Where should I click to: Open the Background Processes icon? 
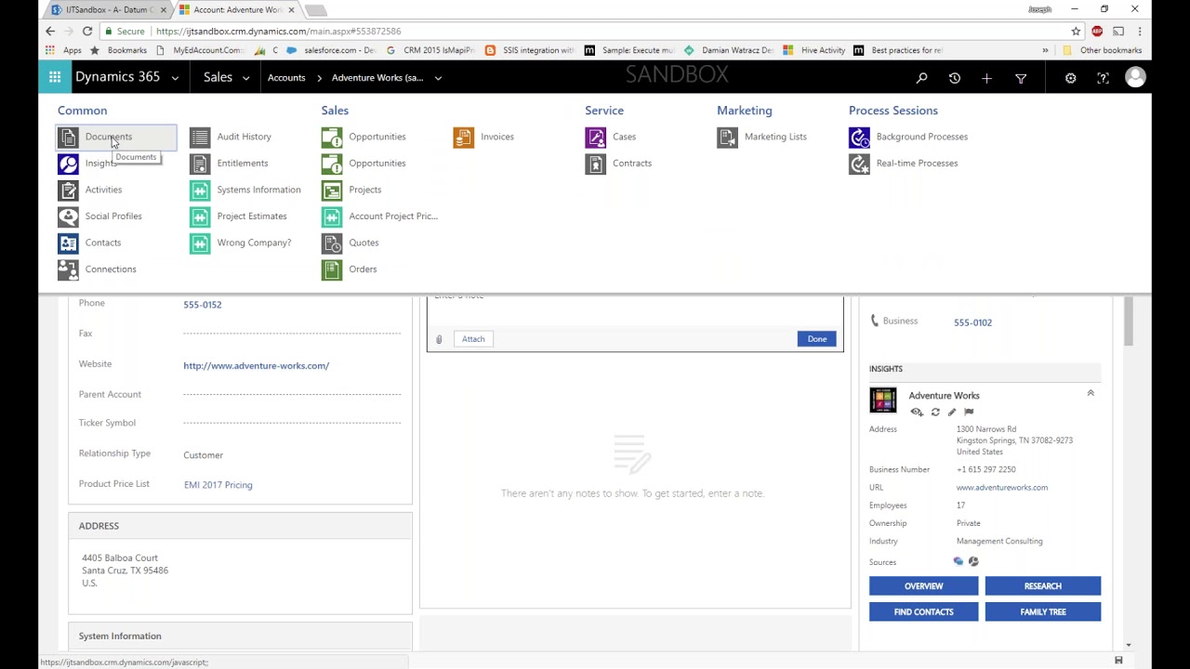pyautogui.click(x=859, y=137)
